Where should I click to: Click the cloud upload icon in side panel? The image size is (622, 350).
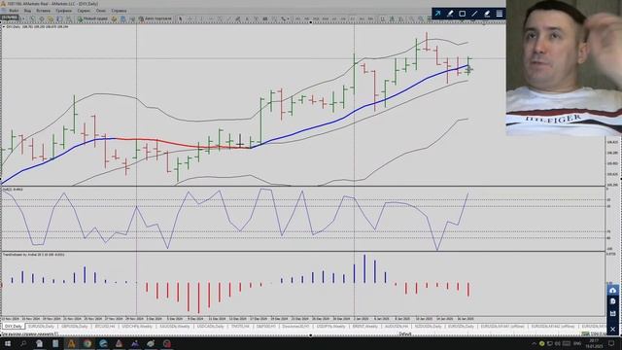[612, 291]
